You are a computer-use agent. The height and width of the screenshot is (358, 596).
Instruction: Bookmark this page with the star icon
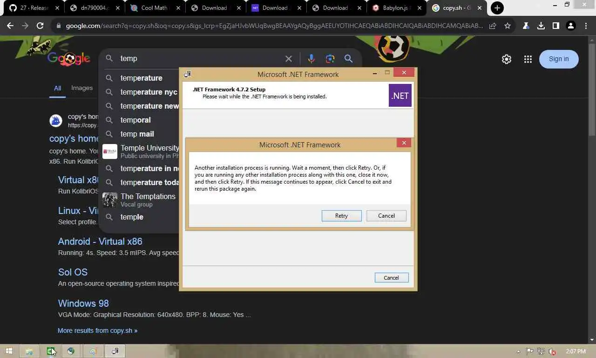click(508, 26)
